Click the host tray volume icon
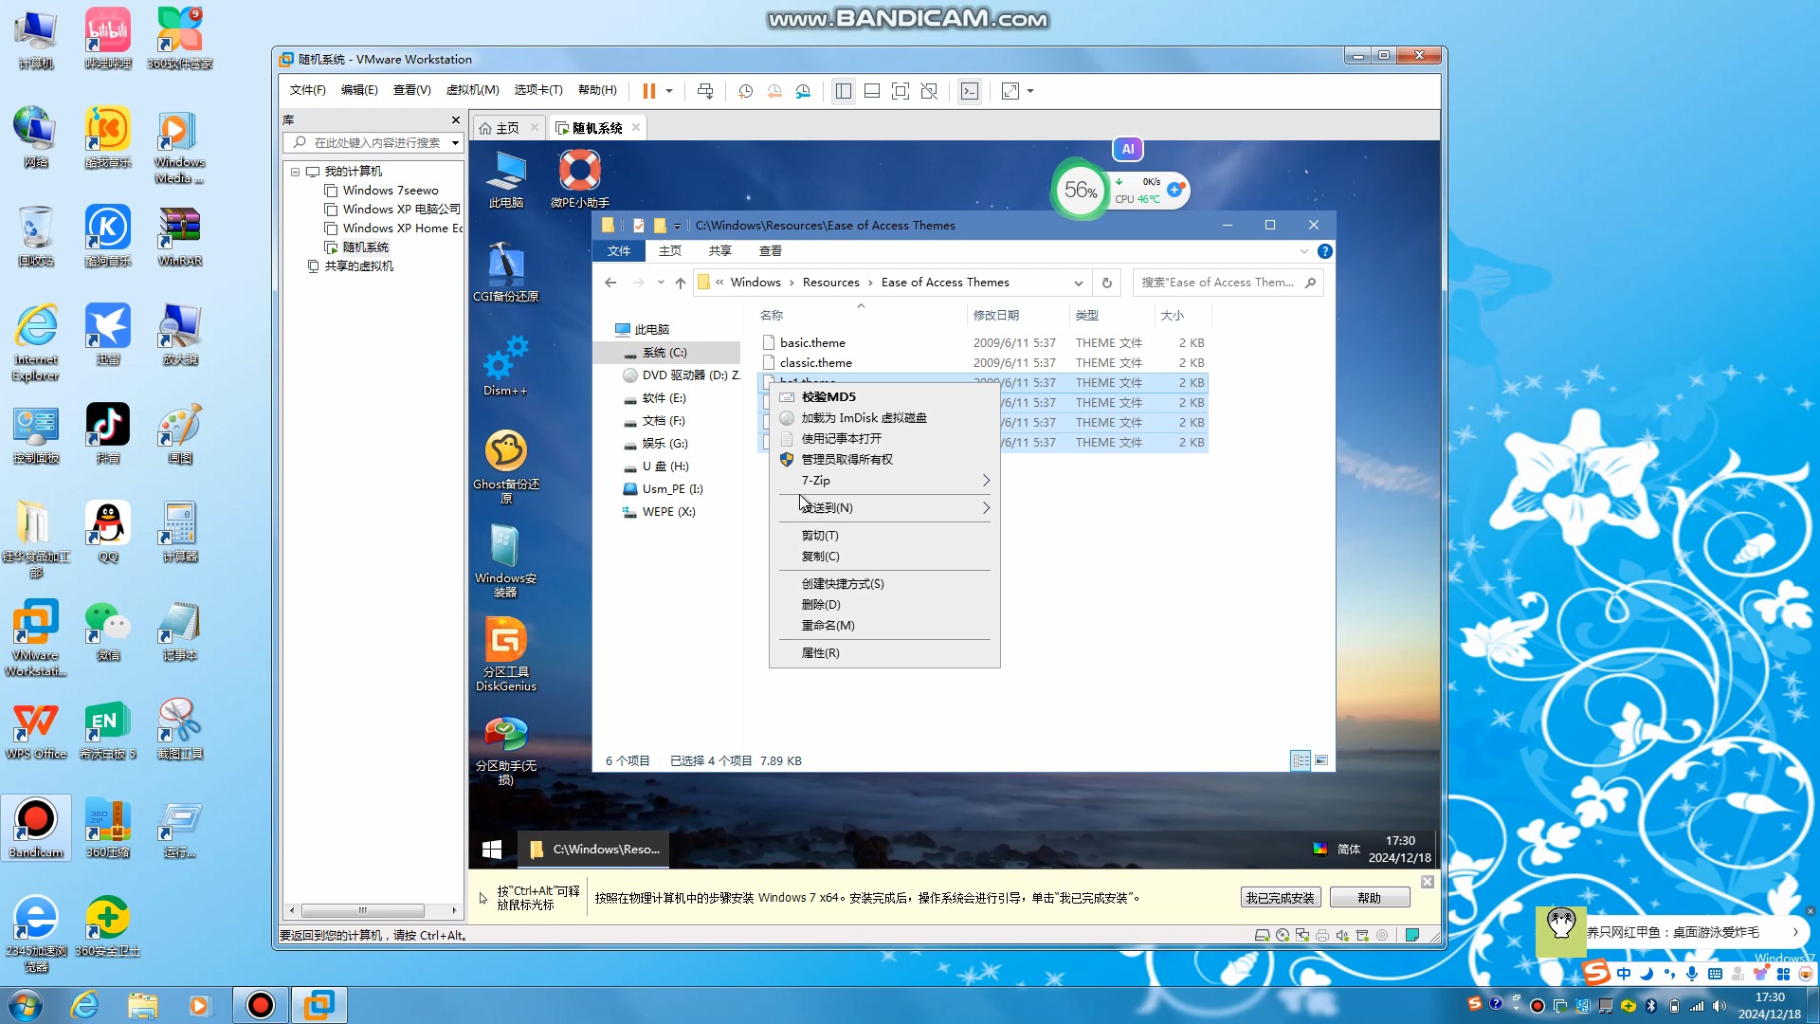The height and width of the screenshot is (1024, 1820). pyautogui.click(x=1720, y=1006)
